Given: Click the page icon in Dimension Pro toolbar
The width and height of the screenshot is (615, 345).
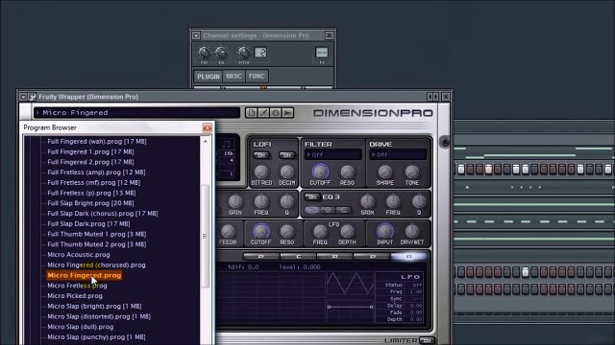Looking at the screenshot, I should (252, 113).
